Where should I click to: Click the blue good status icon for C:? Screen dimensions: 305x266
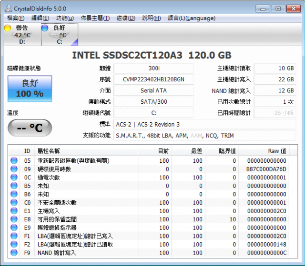click(x=45, y=28)
